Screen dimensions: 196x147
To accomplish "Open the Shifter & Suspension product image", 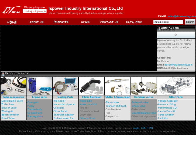I will click(118, 86).
